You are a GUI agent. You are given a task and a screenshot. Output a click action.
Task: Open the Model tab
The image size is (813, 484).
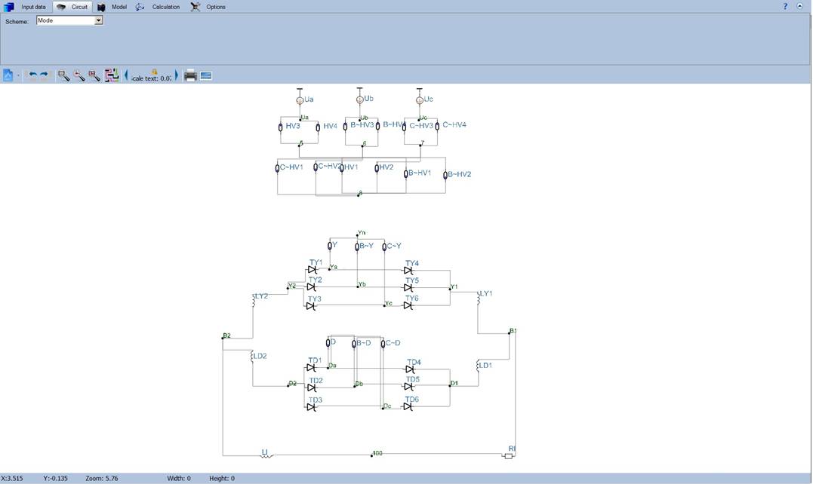pyautogui.click(x=112, y=7)
